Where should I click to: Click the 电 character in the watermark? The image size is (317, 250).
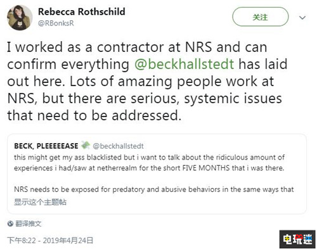[287, 239]
